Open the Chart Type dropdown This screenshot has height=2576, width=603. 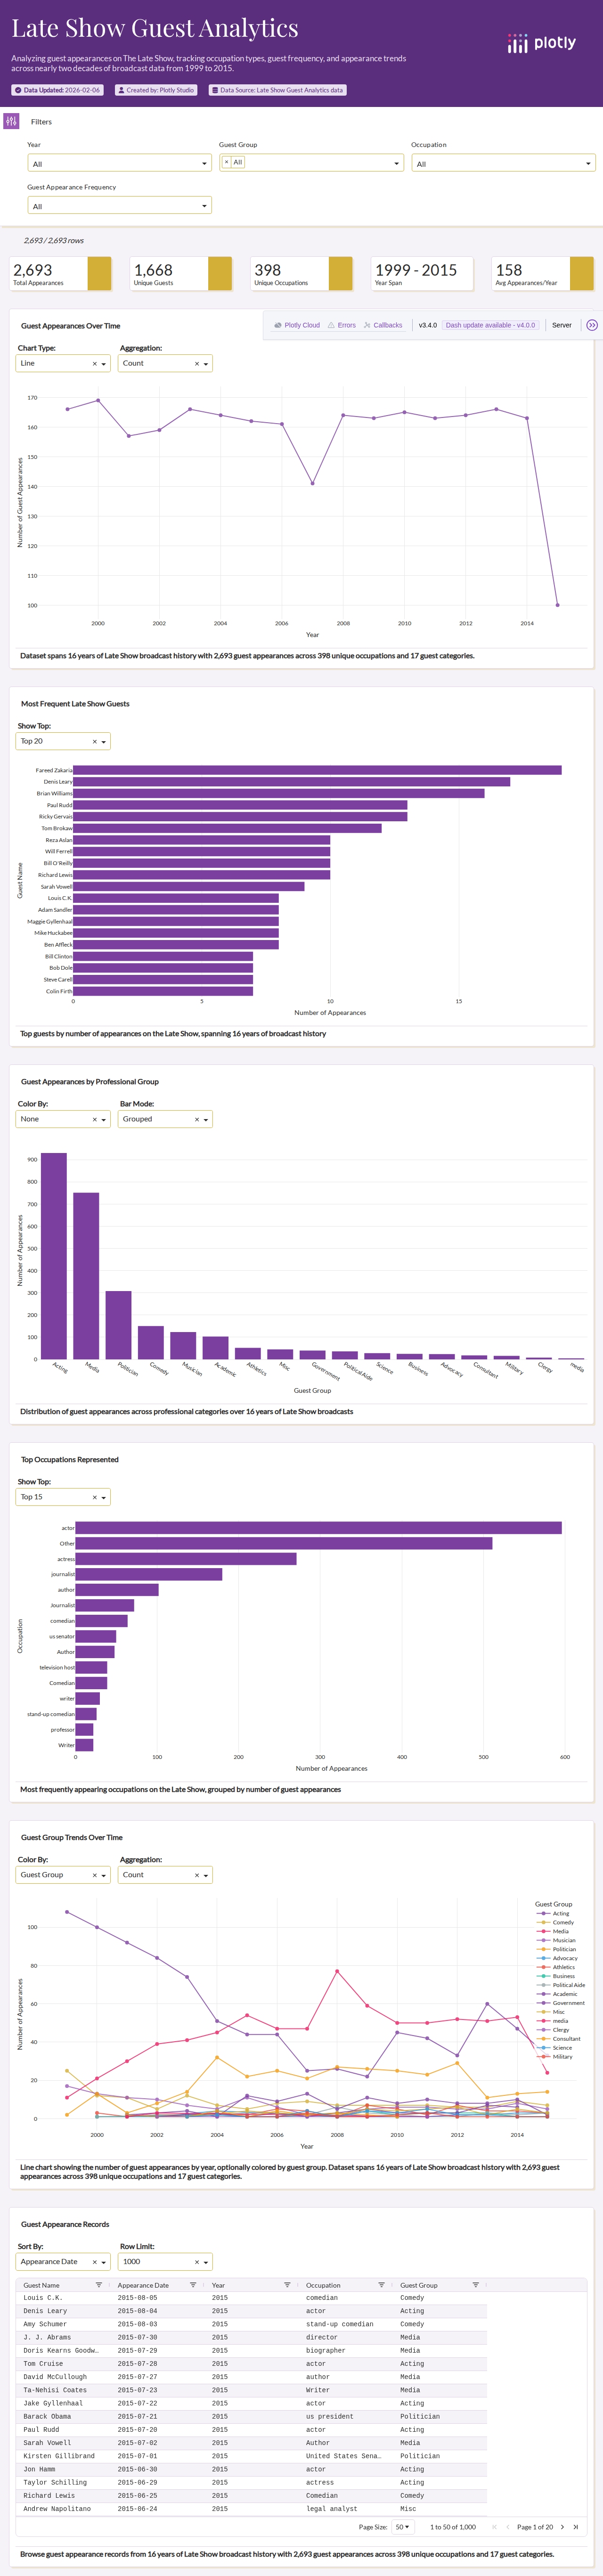[64, 364]
